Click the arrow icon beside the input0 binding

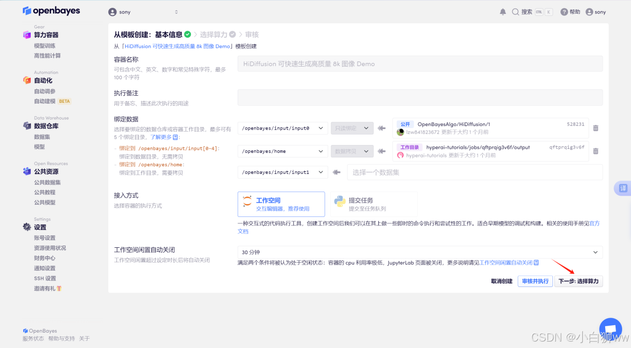(x=382, y=128)
